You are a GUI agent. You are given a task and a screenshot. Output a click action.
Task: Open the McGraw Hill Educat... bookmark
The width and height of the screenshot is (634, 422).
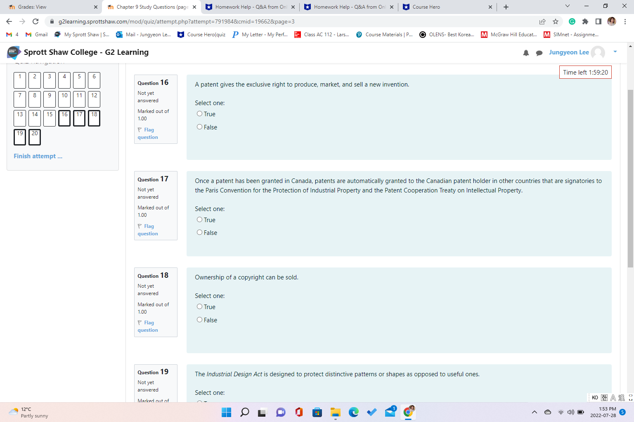tap(509, 35)
